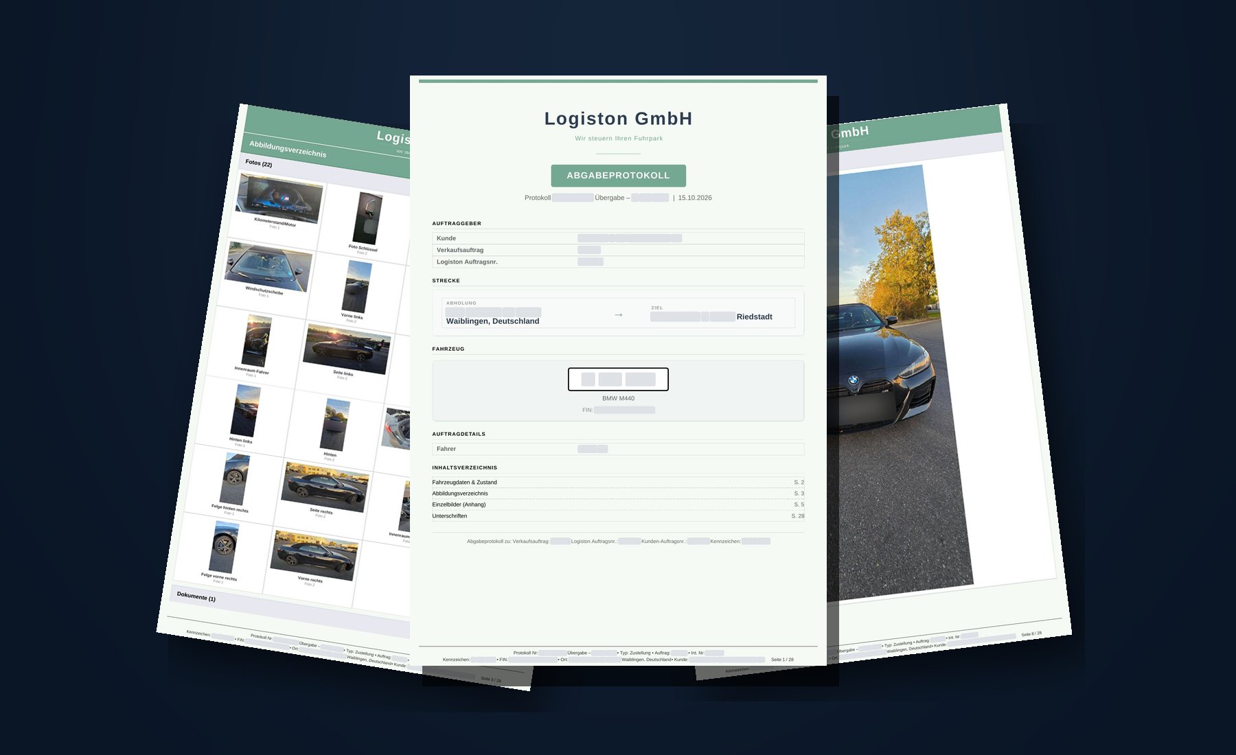
Task: Open the 'Seite links' photo thumbnail
Action: 347,349
